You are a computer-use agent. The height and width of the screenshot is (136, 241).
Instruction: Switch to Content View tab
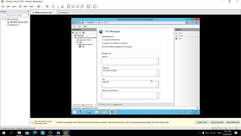coord(116,105)
